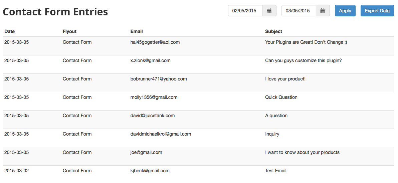Click the Export Data button
This screenshot has width=398, height=183.
[x=377, y=11]
